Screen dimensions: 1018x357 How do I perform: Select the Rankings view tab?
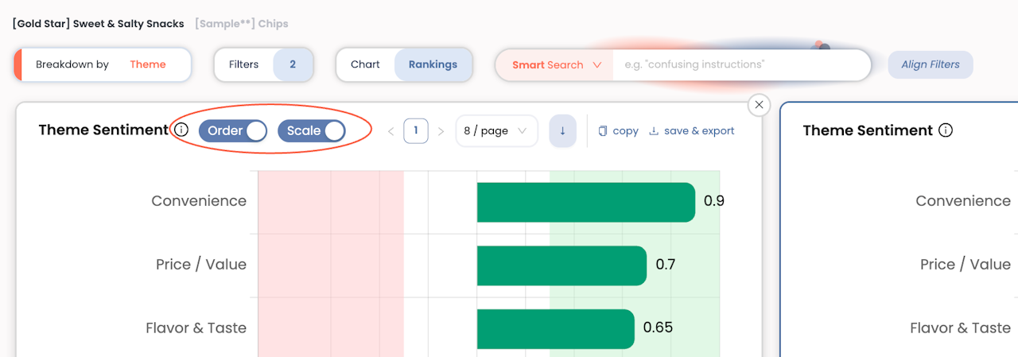point(433,64)
